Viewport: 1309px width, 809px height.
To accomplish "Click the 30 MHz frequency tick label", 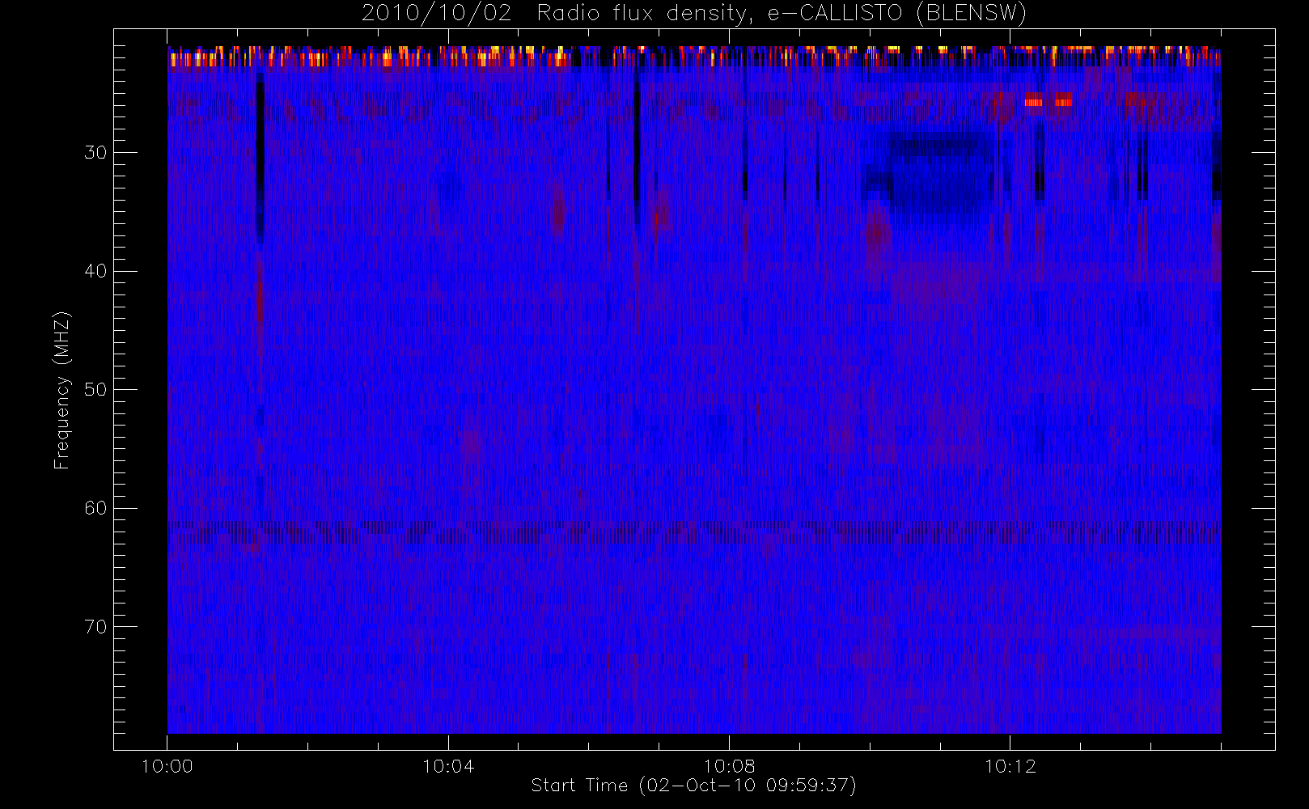I will pyautogui.click(x=95, y=153).
